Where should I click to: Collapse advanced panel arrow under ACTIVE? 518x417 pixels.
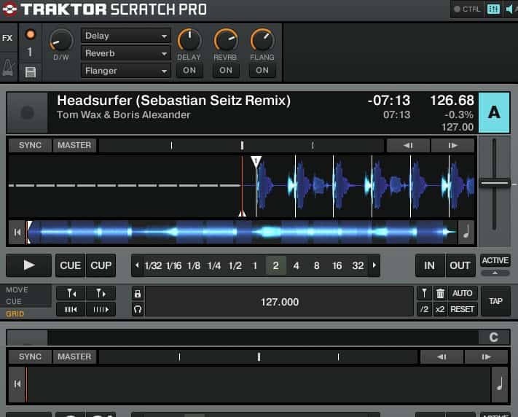pyautogui.click(x=495, y=273)
